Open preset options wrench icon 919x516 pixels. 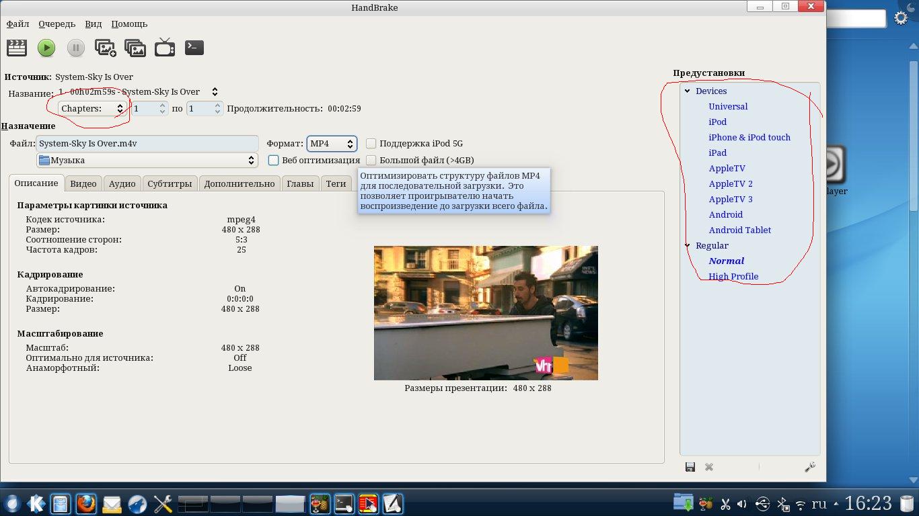(810, 467)
